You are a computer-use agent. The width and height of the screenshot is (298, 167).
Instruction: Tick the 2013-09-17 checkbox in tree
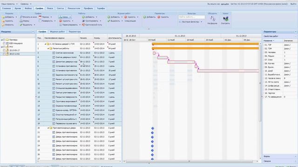(x=4, y=51)
